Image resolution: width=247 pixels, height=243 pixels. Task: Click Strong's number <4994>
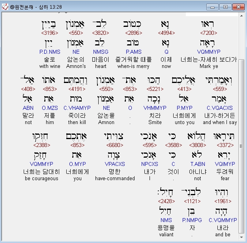(x=167, y=33)
